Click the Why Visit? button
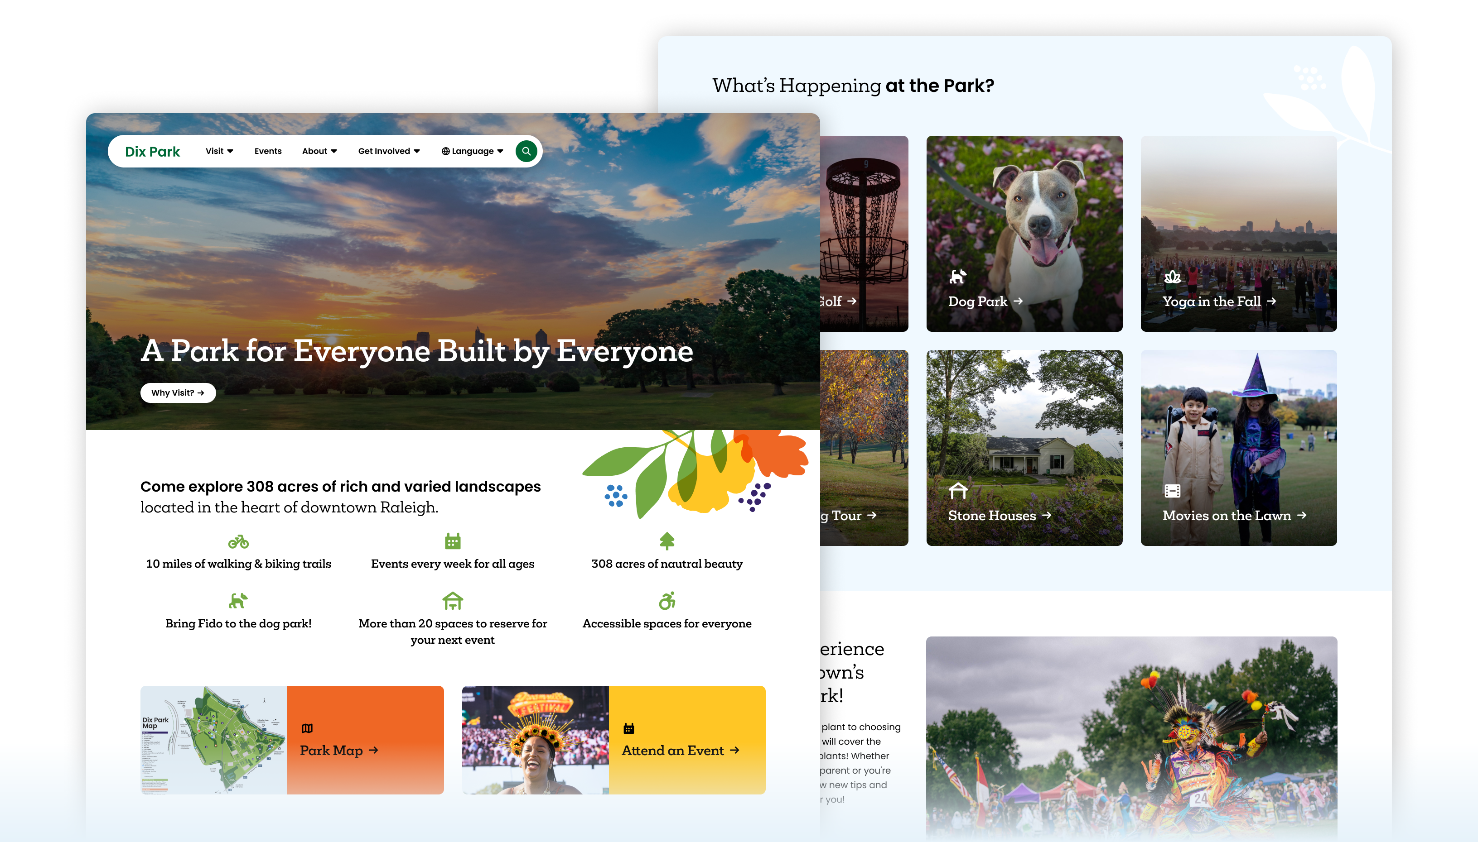 (178, 392)
